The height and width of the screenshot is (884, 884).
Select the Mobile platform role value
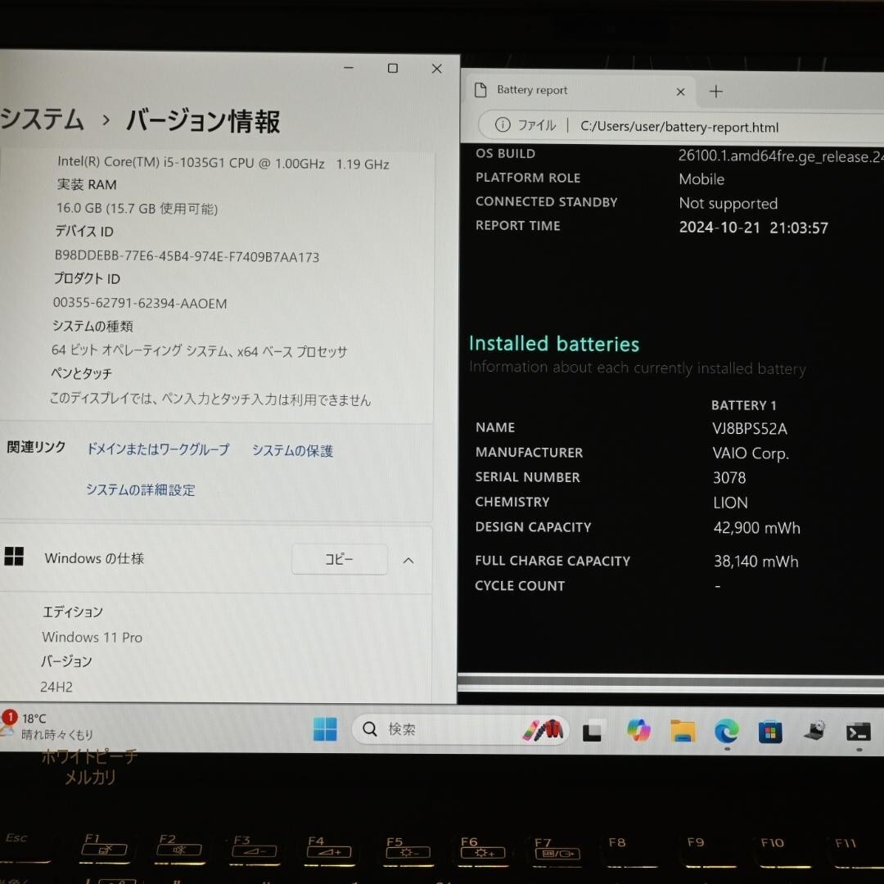tap(701, 179)
